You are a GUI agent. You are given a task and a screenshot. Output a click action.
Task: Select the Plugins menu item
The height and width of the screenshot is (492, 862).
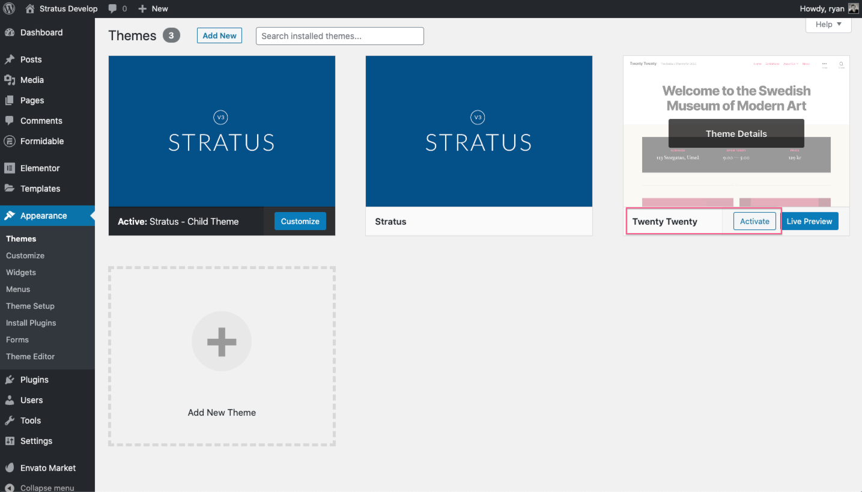(x=47, y=380)
